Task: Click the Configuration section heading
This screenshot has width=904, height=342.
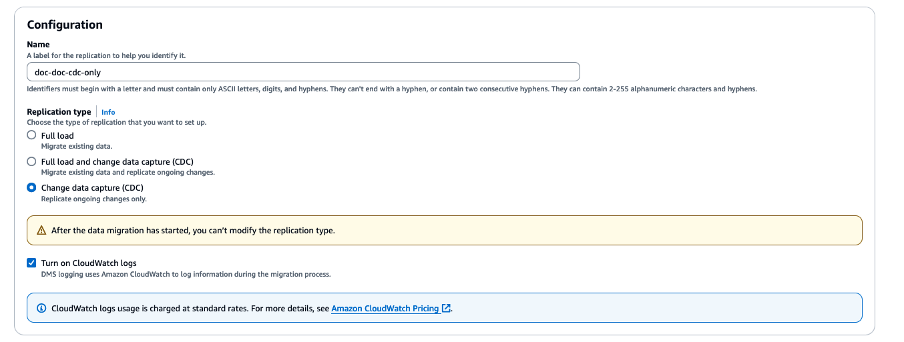Action: 65,25
